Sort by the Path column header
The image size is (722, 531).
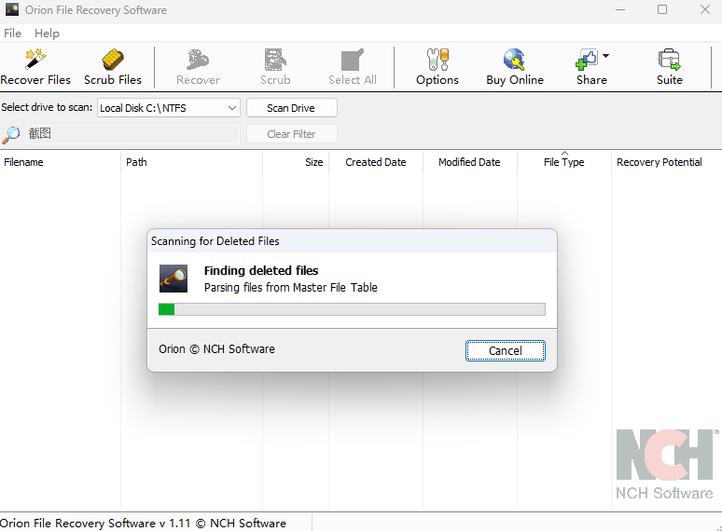coord(191,162)
